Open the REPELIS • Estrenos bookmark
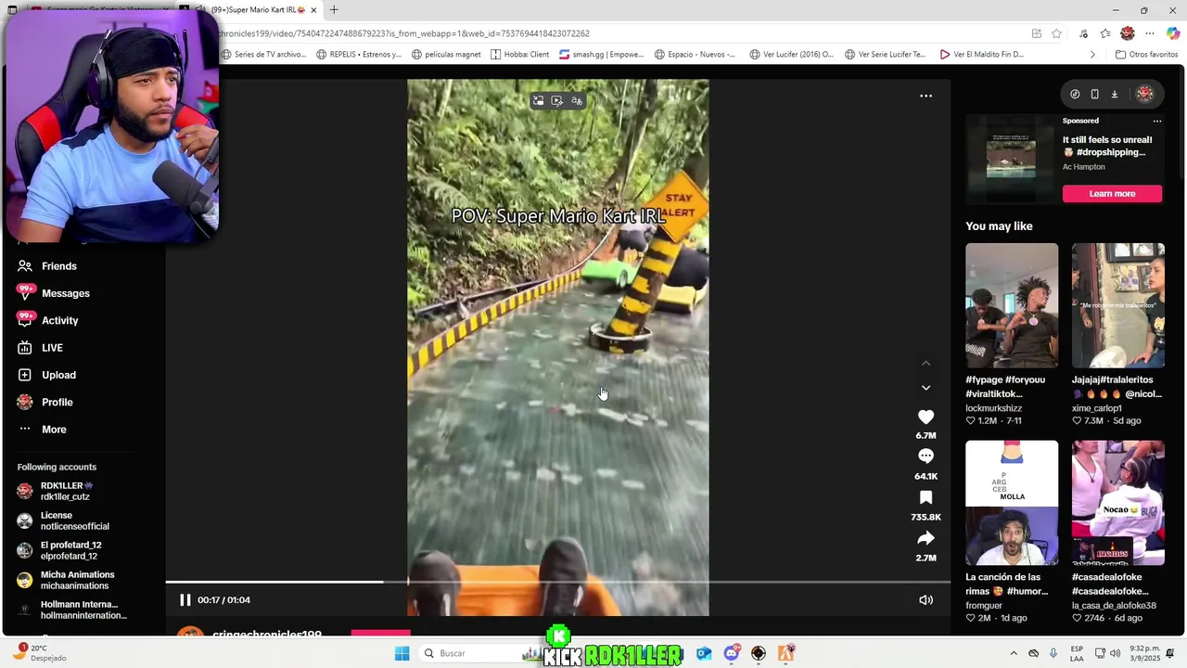Image resolution: width=1187 pixels, height=668 pixels. 358,55
